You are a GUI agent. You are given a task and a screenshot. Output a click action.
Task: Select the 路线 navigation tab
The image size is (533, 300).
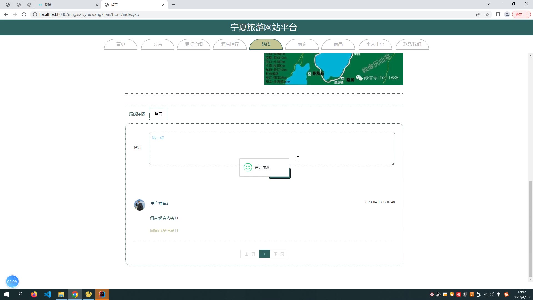[x=266, y=44]
